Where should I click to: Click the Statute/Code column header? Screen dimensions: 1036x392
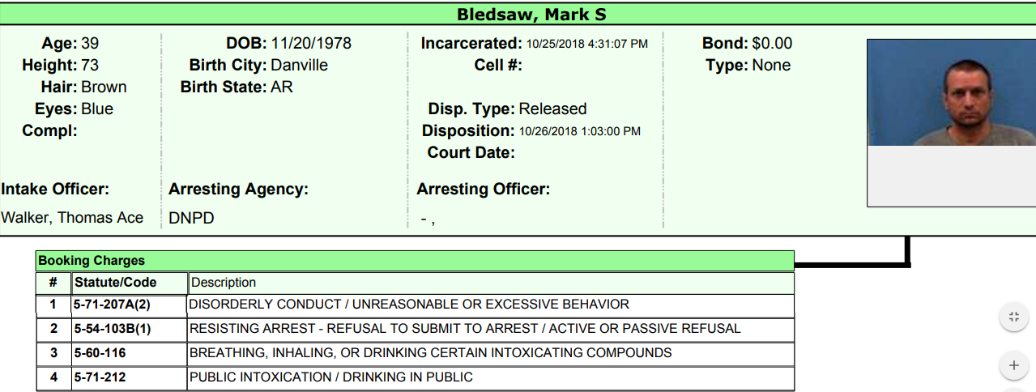[x=115, y=283]
